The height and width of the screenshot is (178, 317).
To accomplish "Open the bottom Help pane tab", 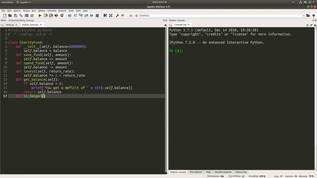I will point(209,172).
